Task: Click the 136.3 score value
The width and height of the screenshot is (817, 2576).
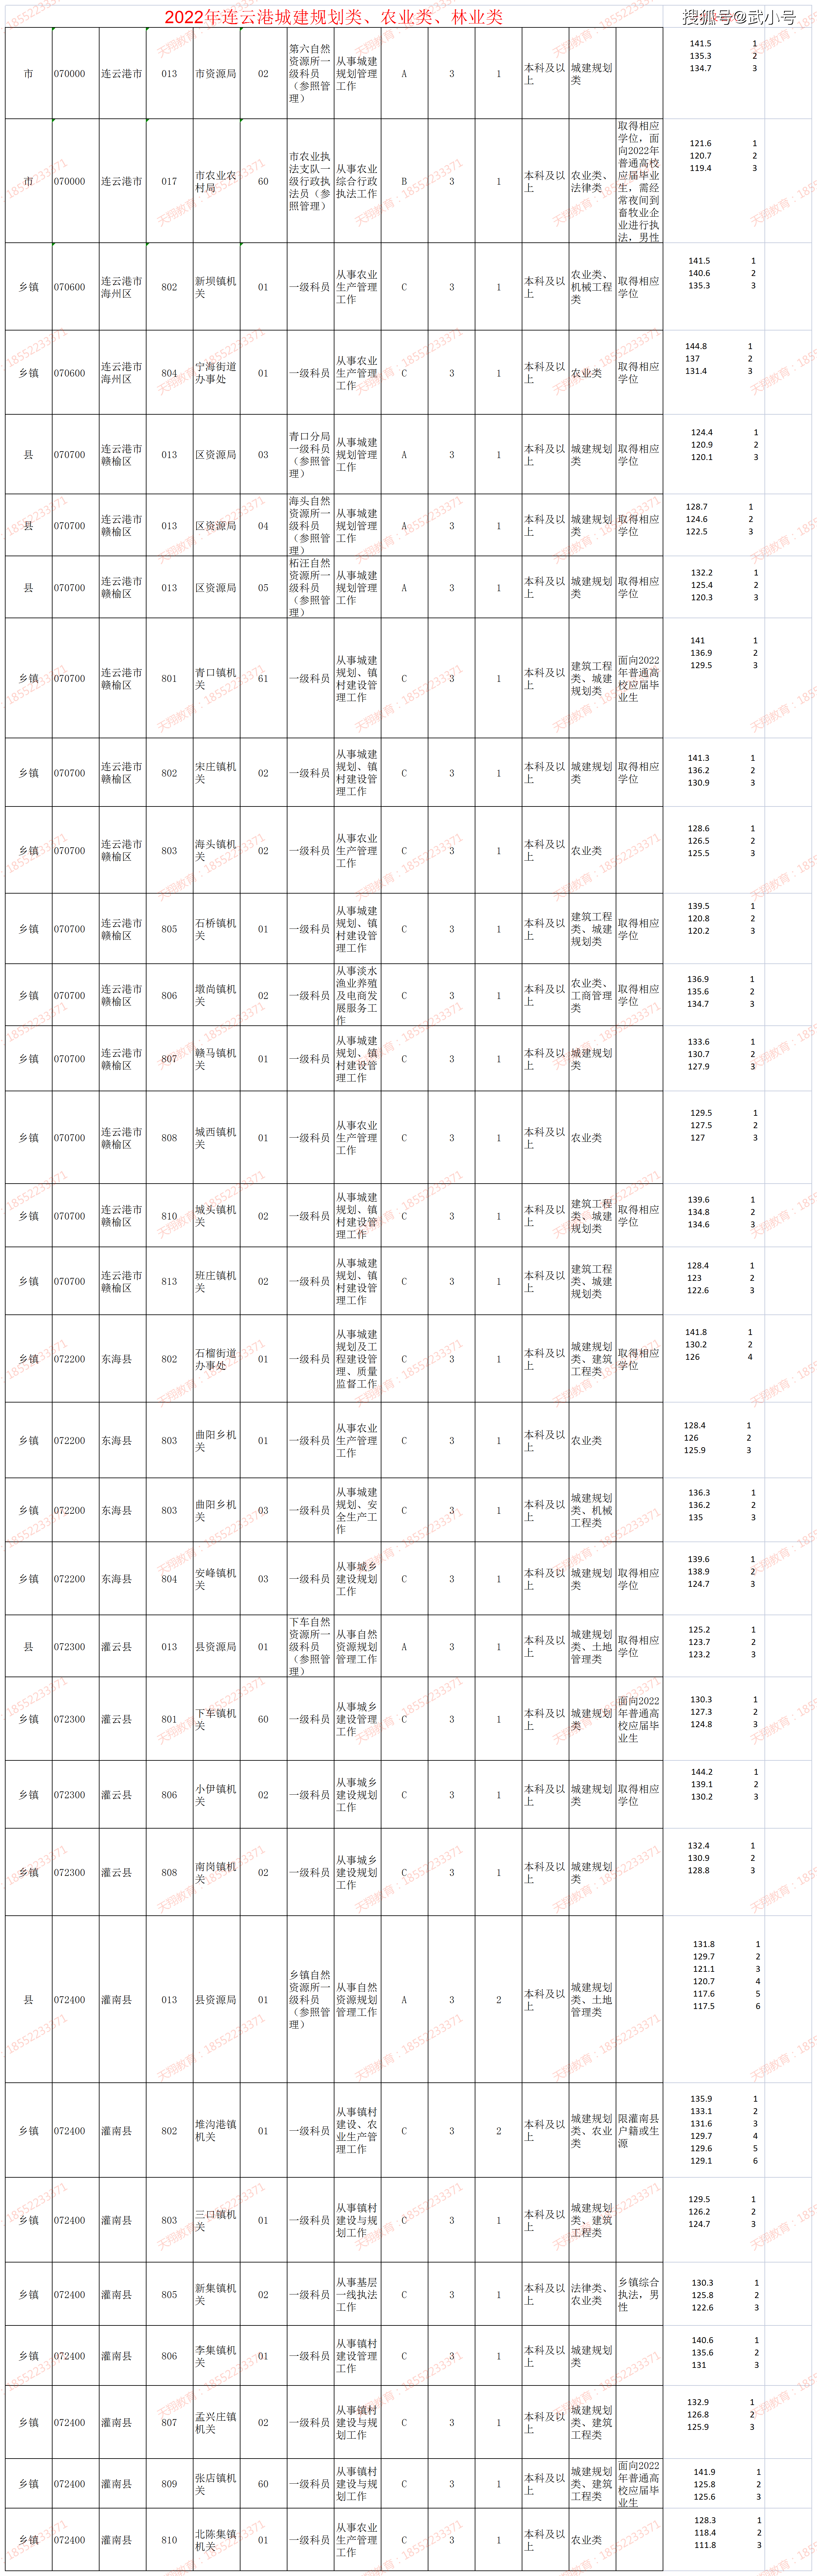Action: [699, 1493]
